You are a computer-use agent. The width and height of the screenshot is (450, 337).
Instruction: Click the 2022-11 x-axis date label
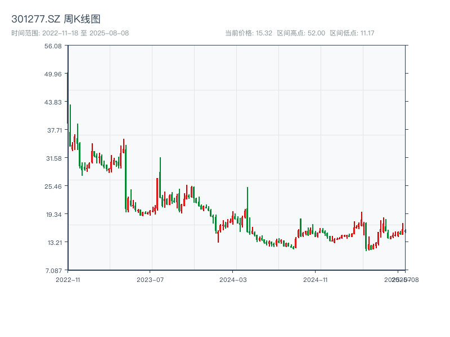68,279
